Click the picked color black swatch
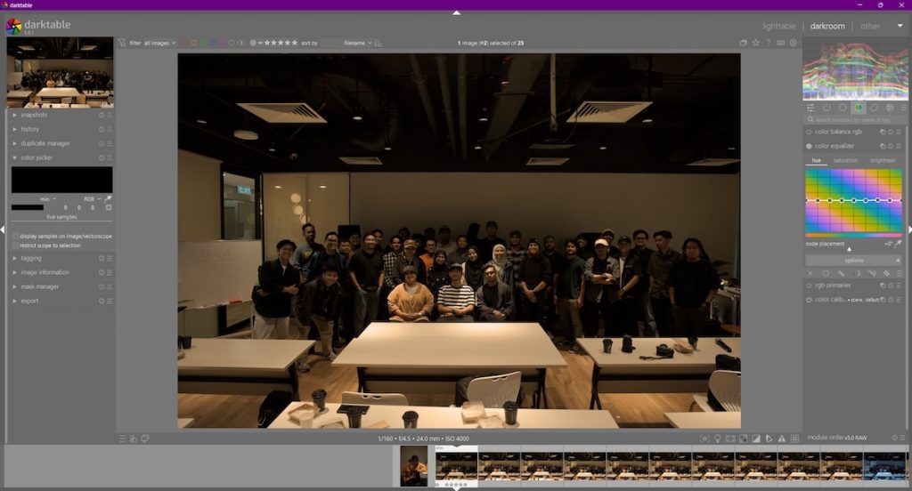The height and width of the screenshot is (491, 912). (x=61, y=180)
